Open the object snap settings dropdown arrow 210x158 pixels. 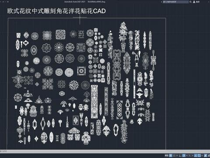coord(202,155)
